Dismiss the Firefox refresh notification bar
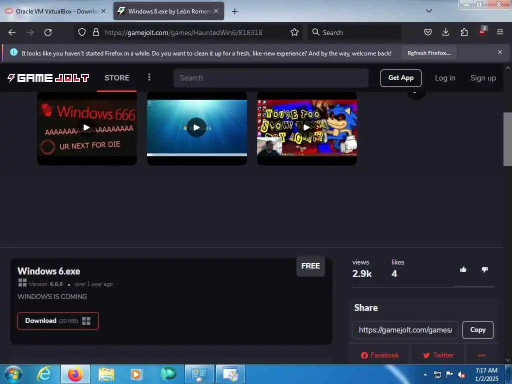The image size is (512, 384). pyautogui.click(x=499, y=52)
